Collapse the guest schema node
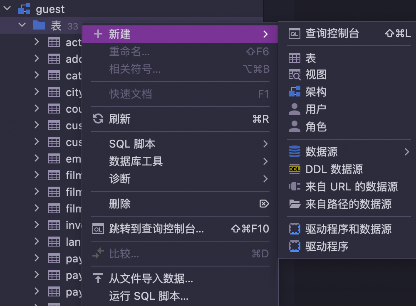Screen dimensions: 416x306 point(7,9)
